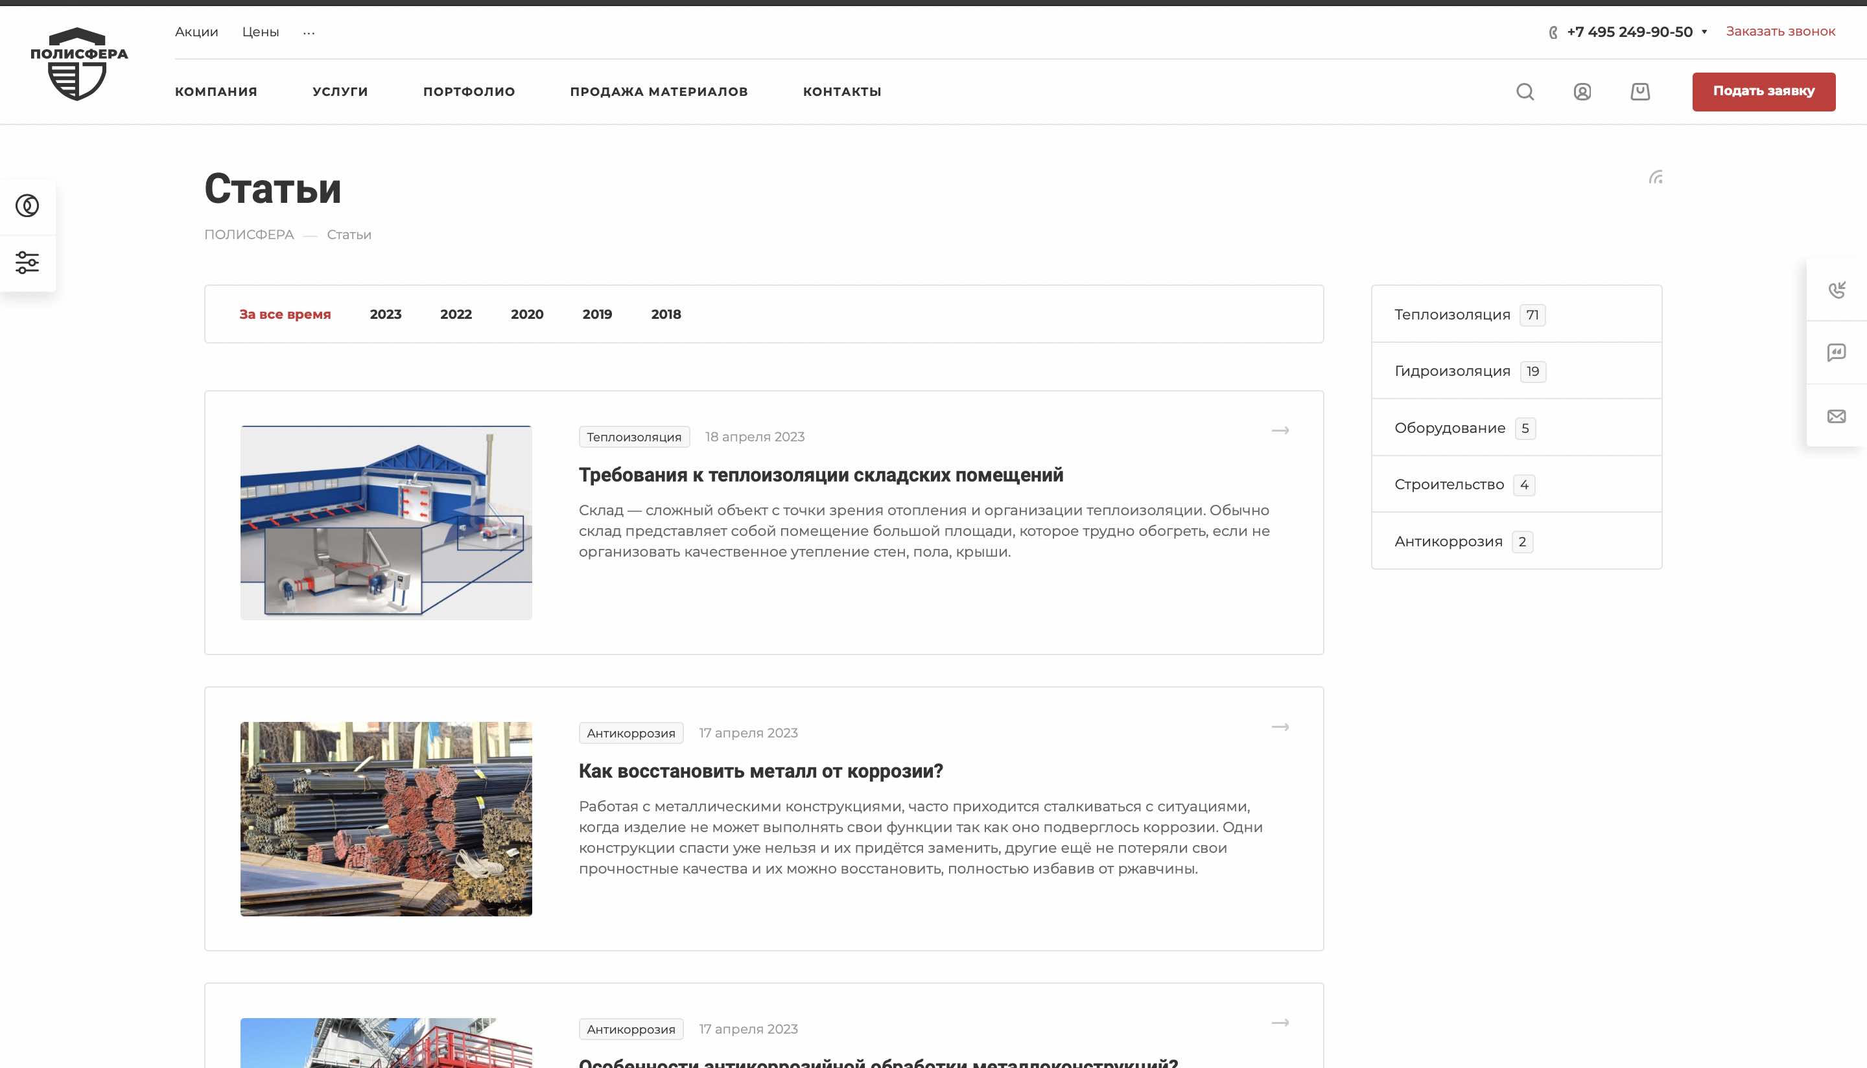Viewport: 1867px width, 1068px height.
Task: Click the user account icon
Action: [1582, 91]
